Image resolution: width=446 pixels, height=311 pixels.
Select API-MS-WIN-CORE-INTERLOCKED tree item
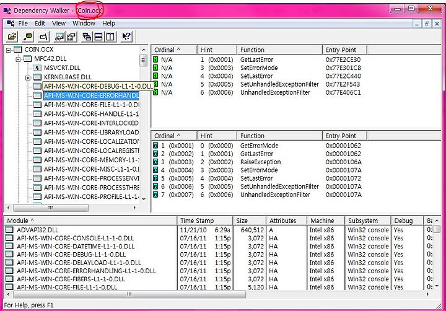tap(91, 123)
